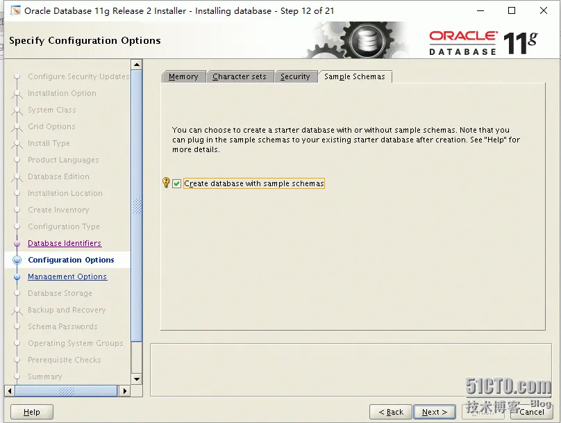The width and height of the screenshot is (561, 423).
Task: Maximize the installer window
Action: click(x=512, y=10)
